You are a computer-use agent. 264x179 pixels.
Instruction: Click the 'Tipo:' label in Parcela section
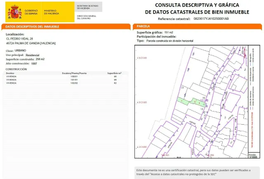click(x=140, y=41)
